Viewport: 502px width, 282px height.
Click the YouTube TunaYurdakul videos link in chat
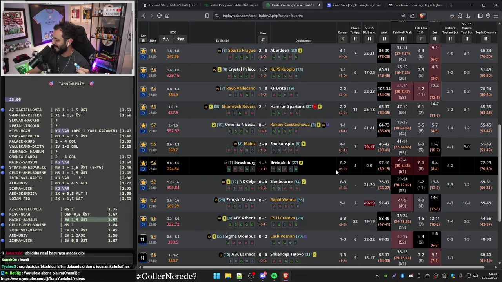point(43,278)
